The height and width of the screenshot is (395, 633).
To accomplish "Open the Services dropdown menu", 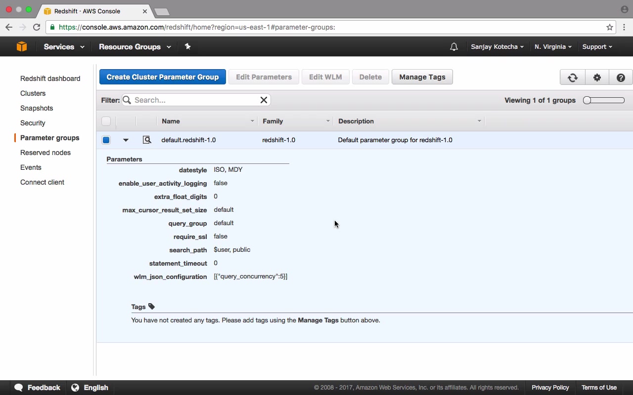I will pos(64,47).
